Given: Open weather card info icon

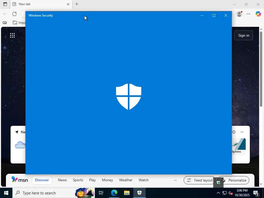Looking at the screenshot, I should click(x=234, y=132).
